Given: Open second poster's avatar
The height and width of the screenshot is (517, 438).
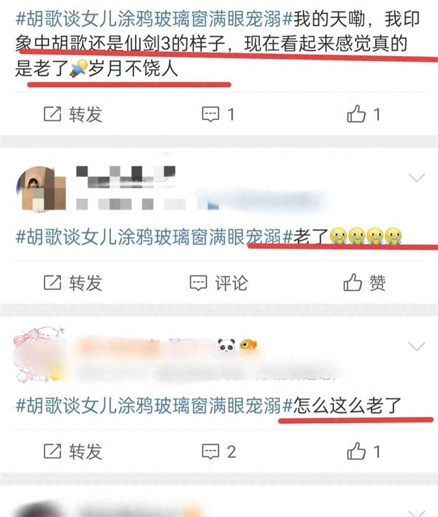Looking at the screenshot, I should 41,189.
